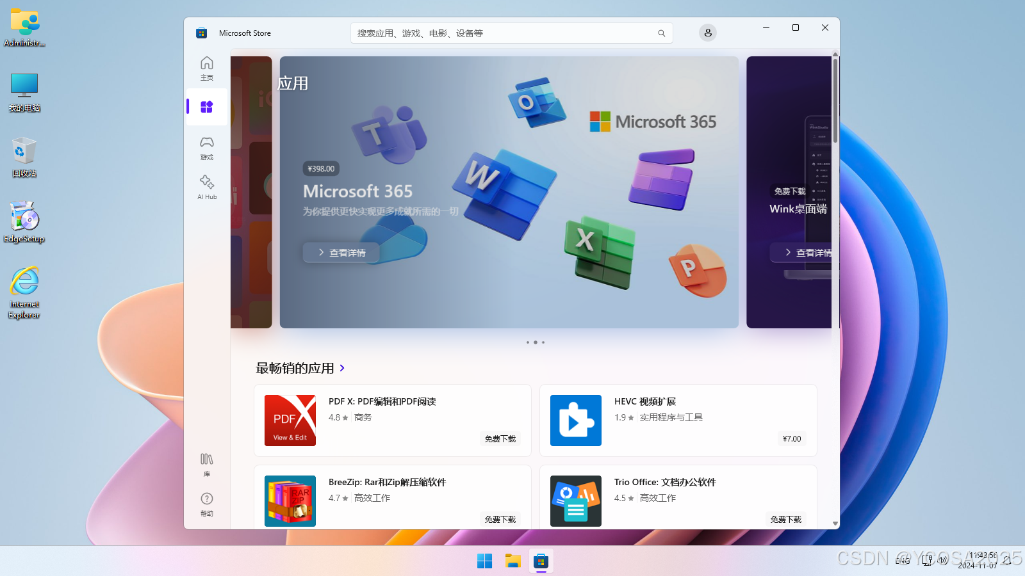
Task: Click view details on Wink banner
Action: tap(805, 253)
